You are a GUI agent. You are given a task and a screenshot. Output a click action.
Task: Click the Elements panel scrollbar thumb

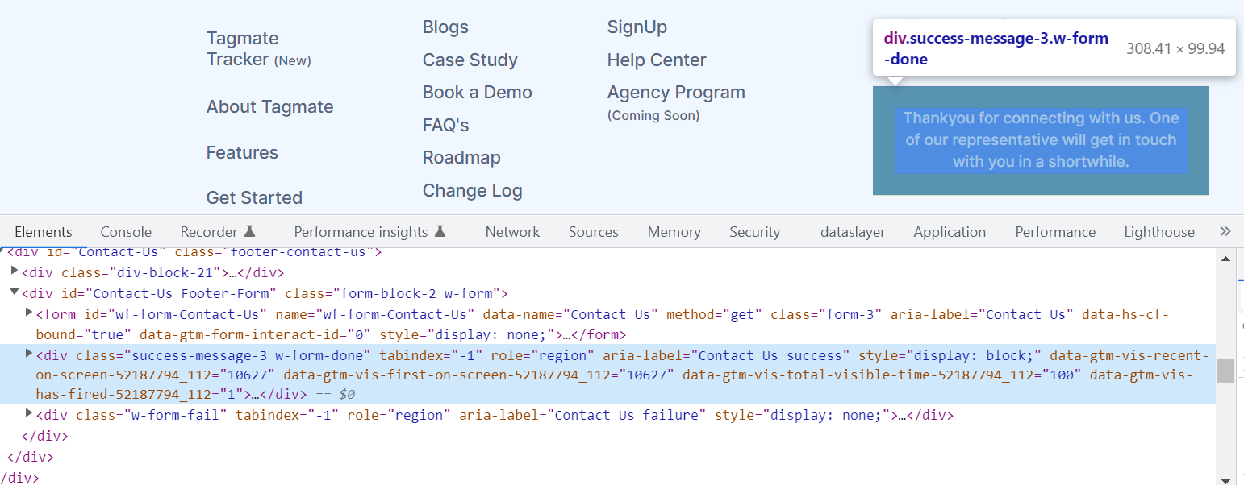1225,371
